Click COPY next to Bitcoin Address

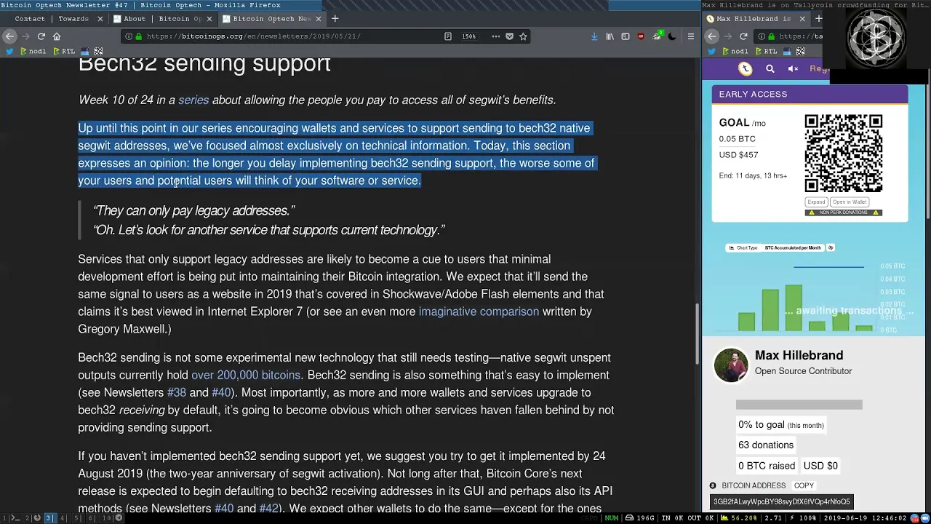coord(804,485)
